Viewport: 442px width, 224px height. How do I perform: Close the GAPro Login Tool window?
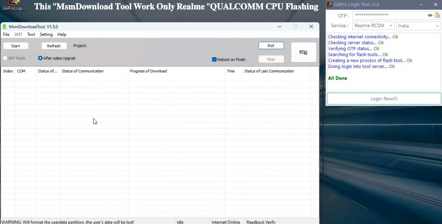pos(435,5)
